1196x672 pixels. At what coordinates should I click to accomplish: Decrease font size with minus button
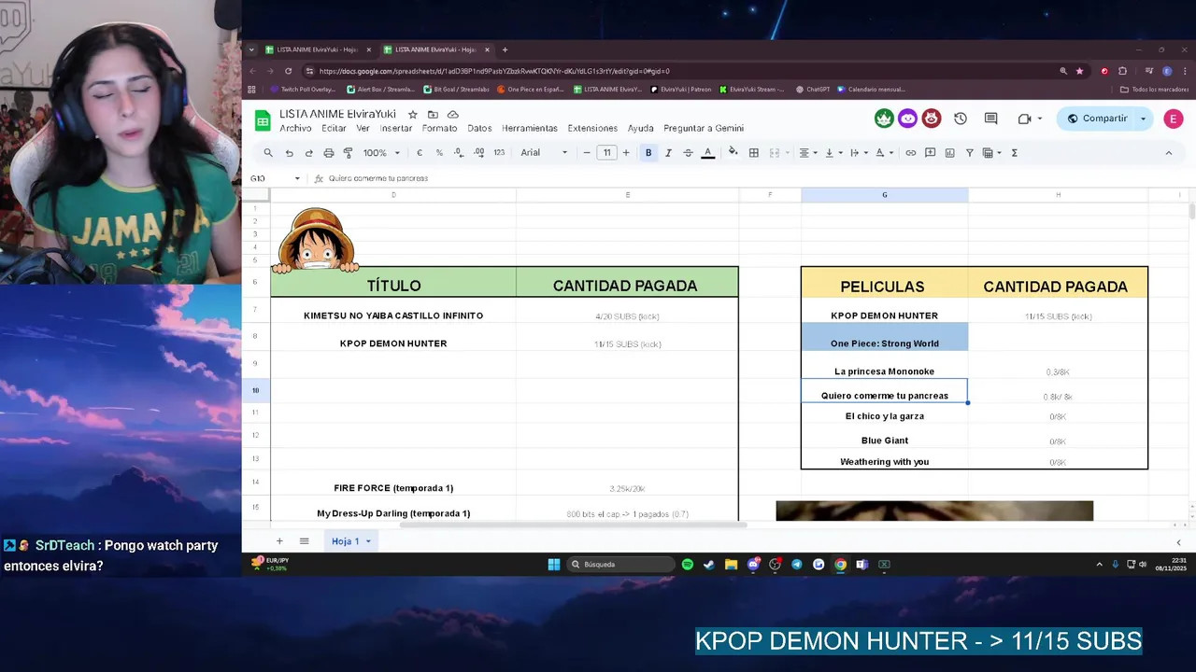coord(587,153)
